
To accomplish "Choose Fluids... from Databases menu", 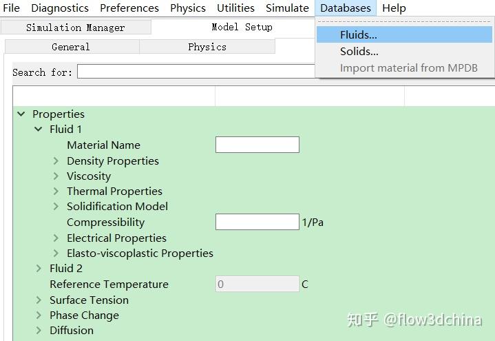I will click(x=359, y=34).
